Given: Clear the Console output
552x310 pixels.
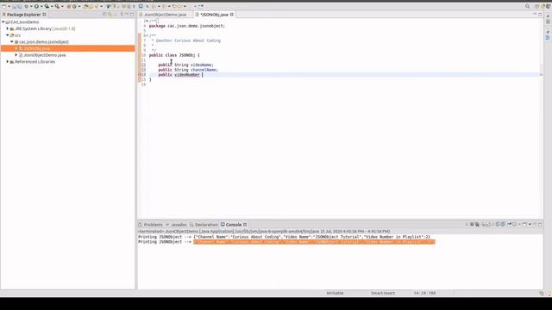Looking at the screenshot, I should click(483, 224).
